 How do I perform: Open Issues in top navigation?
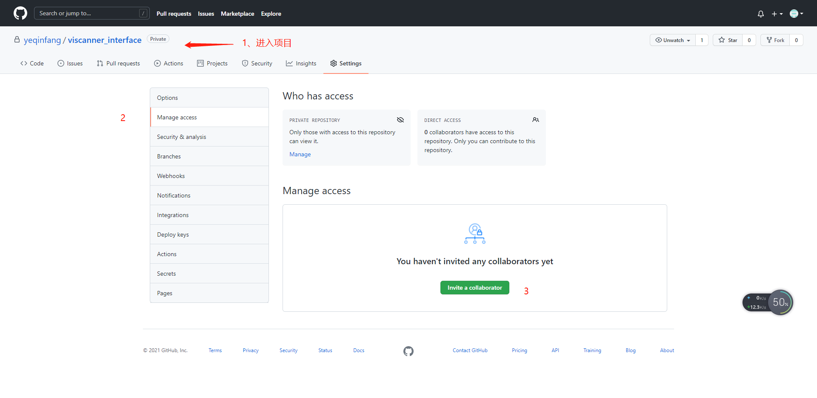click(206, 14)
